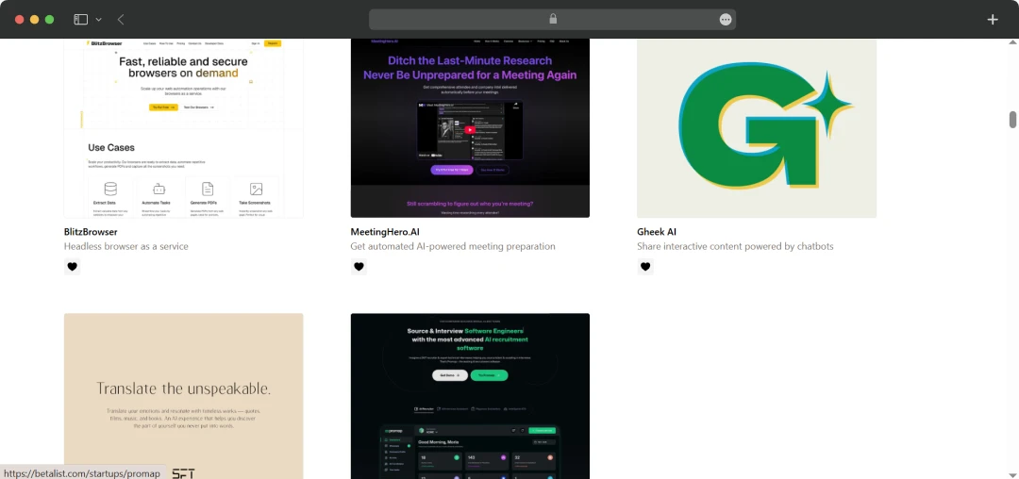Image resolution: width=1019 pixels, height=479 pixels.
Task: Open the BlitzBrowser title link
Action: coord(91,232)
